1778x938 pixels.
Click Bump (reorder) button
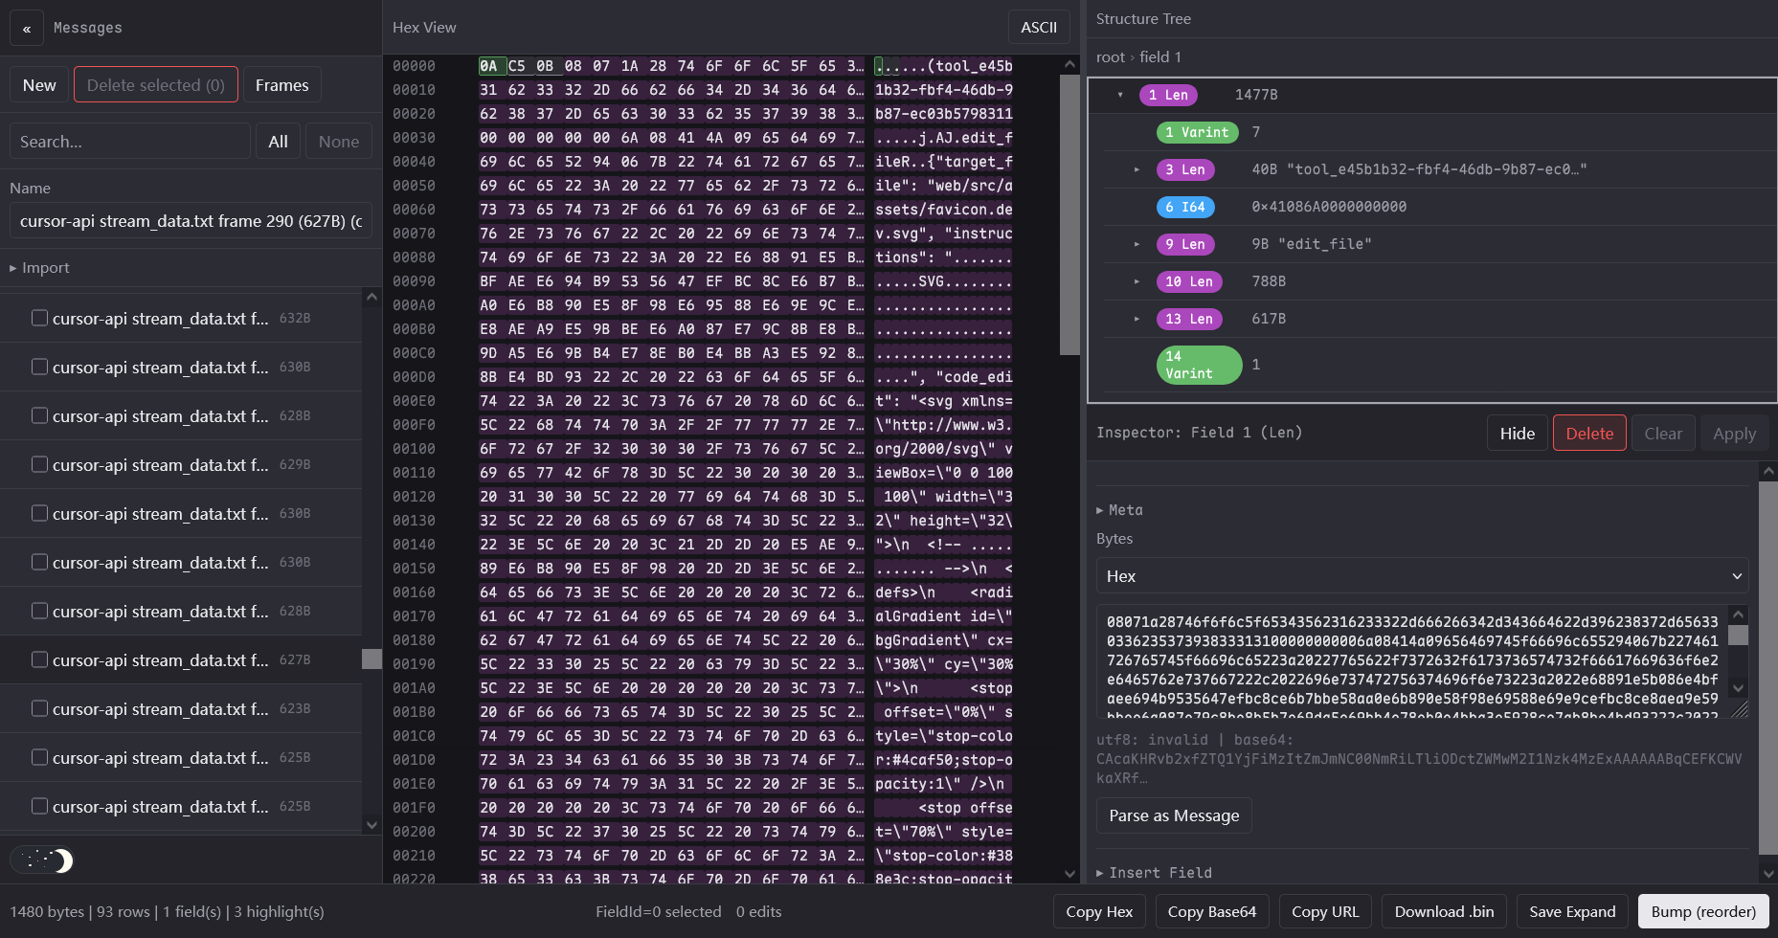pos(1703,911)
